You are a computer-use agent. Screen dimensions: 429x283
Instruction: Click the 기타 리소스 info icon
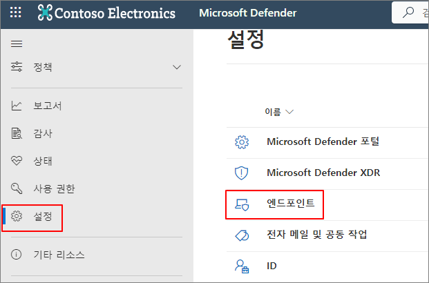click(16, 255)
